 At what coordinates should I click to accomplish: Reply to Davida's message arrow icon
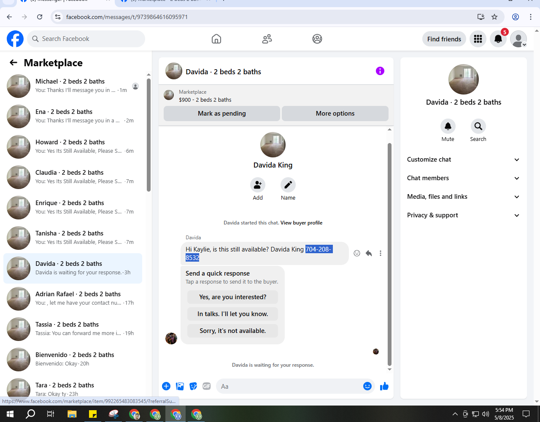(x=369, y=253)
